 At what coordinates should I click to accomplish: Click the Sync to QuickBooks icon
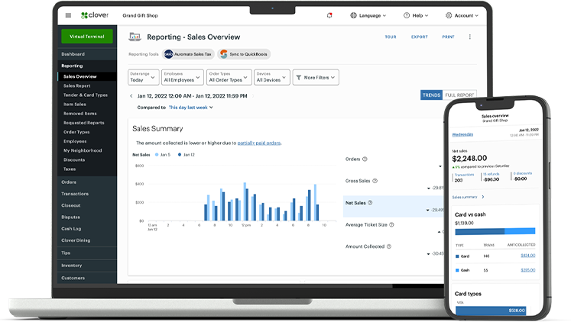point(224,54)
